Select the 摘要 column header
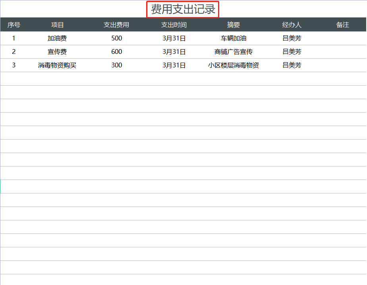The height and width of the screenshot is (285, 367). coord(234,24)
